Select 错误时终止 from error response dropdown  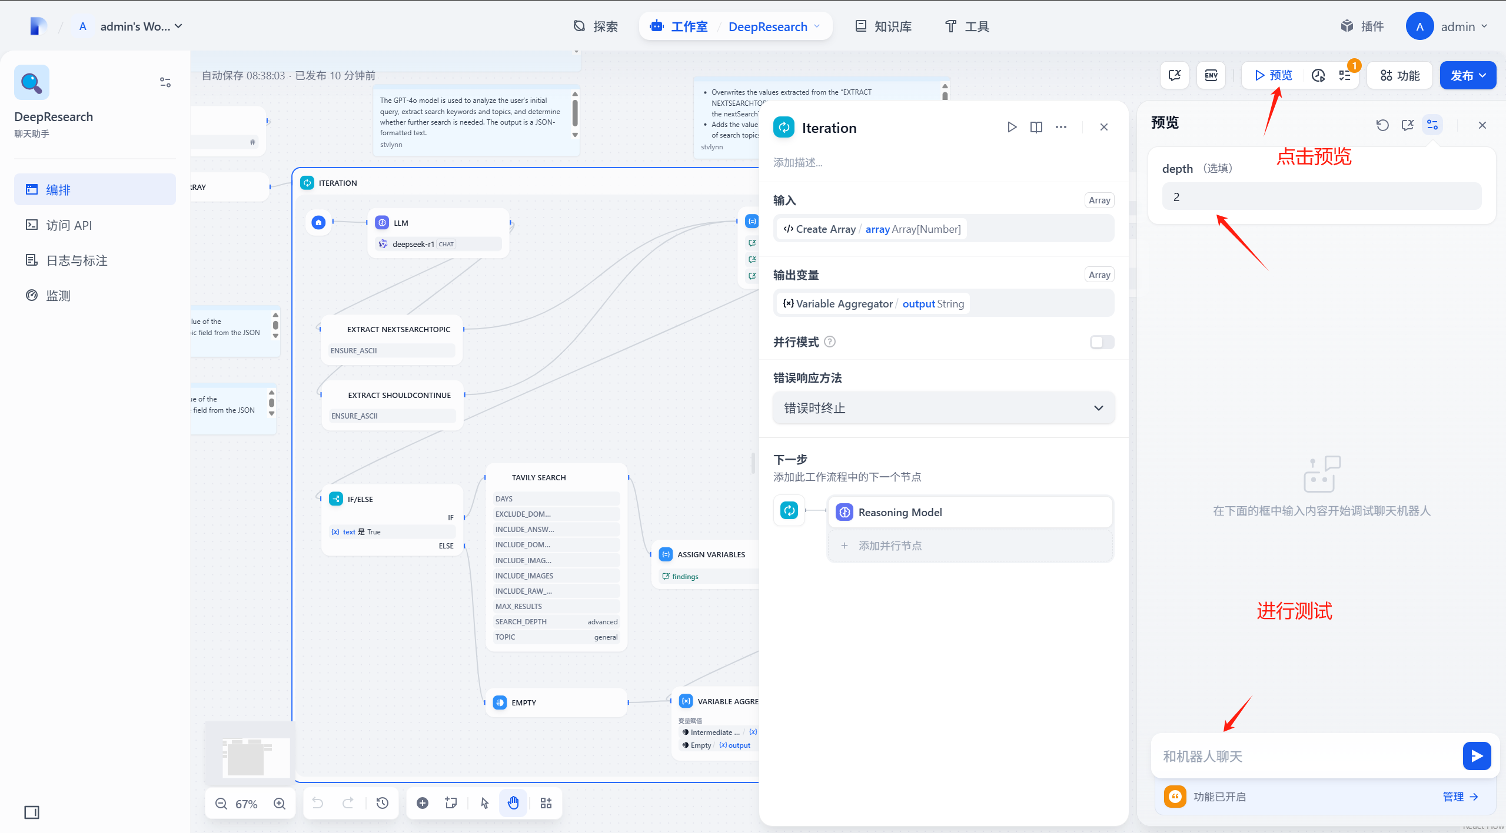(x=940, y=409)
